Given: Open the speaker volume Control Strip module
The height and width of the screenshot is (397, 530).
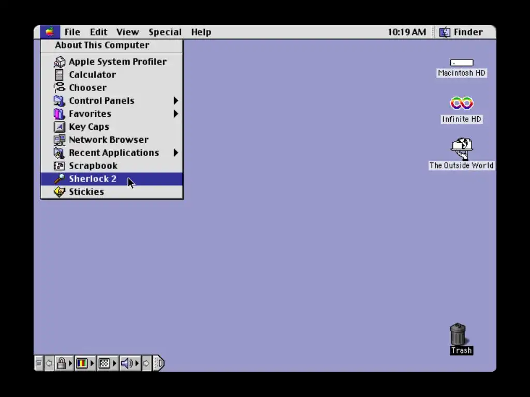Looking at the screenshot, I should coord(130,363).
